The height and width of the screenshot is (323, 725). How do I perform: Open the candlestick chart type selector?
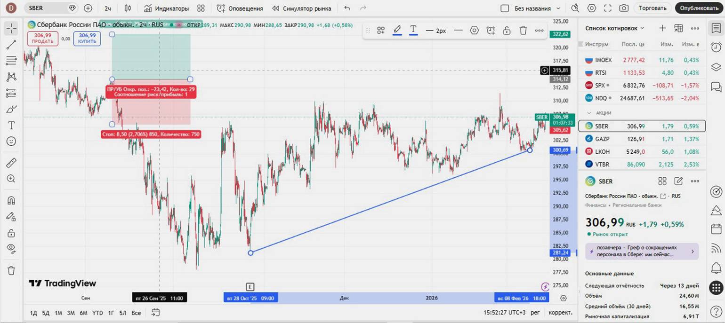coord(128,8)
